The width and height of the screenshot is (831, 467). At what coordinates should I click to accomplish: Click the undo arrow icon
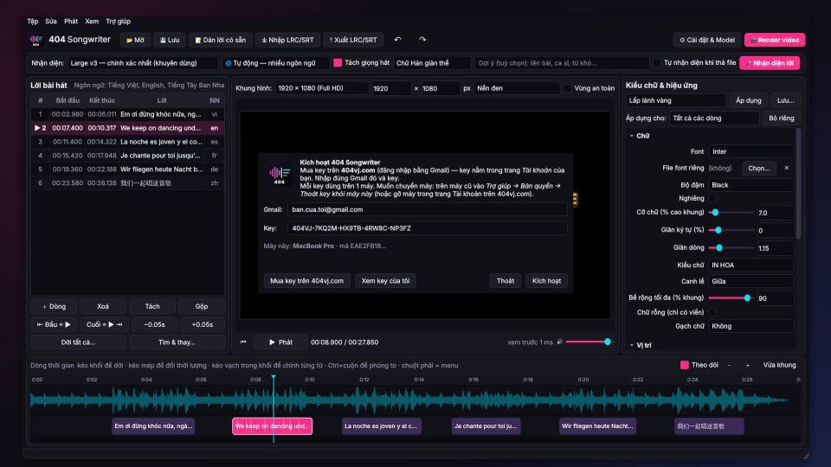397,39
